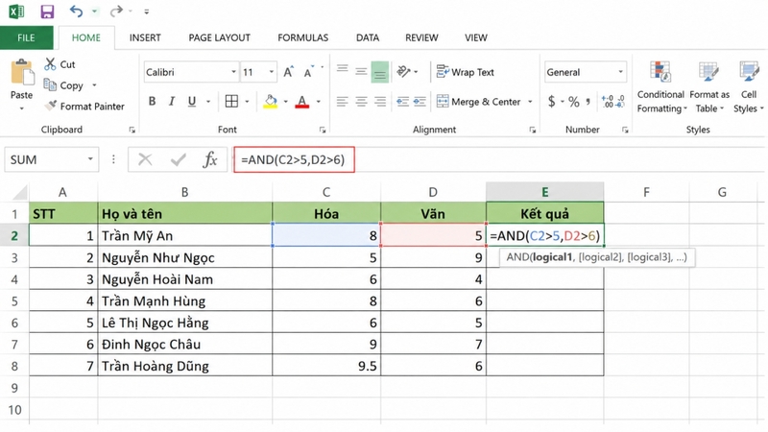Screen dimensions: 768x432
Task: Open the font size 11 dropdown
Action: tap(272, 72)
